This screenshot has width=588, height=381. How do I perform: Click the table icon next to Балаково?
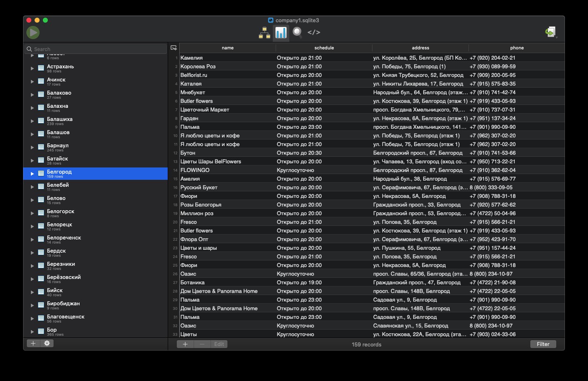click(x=41, y=95)
